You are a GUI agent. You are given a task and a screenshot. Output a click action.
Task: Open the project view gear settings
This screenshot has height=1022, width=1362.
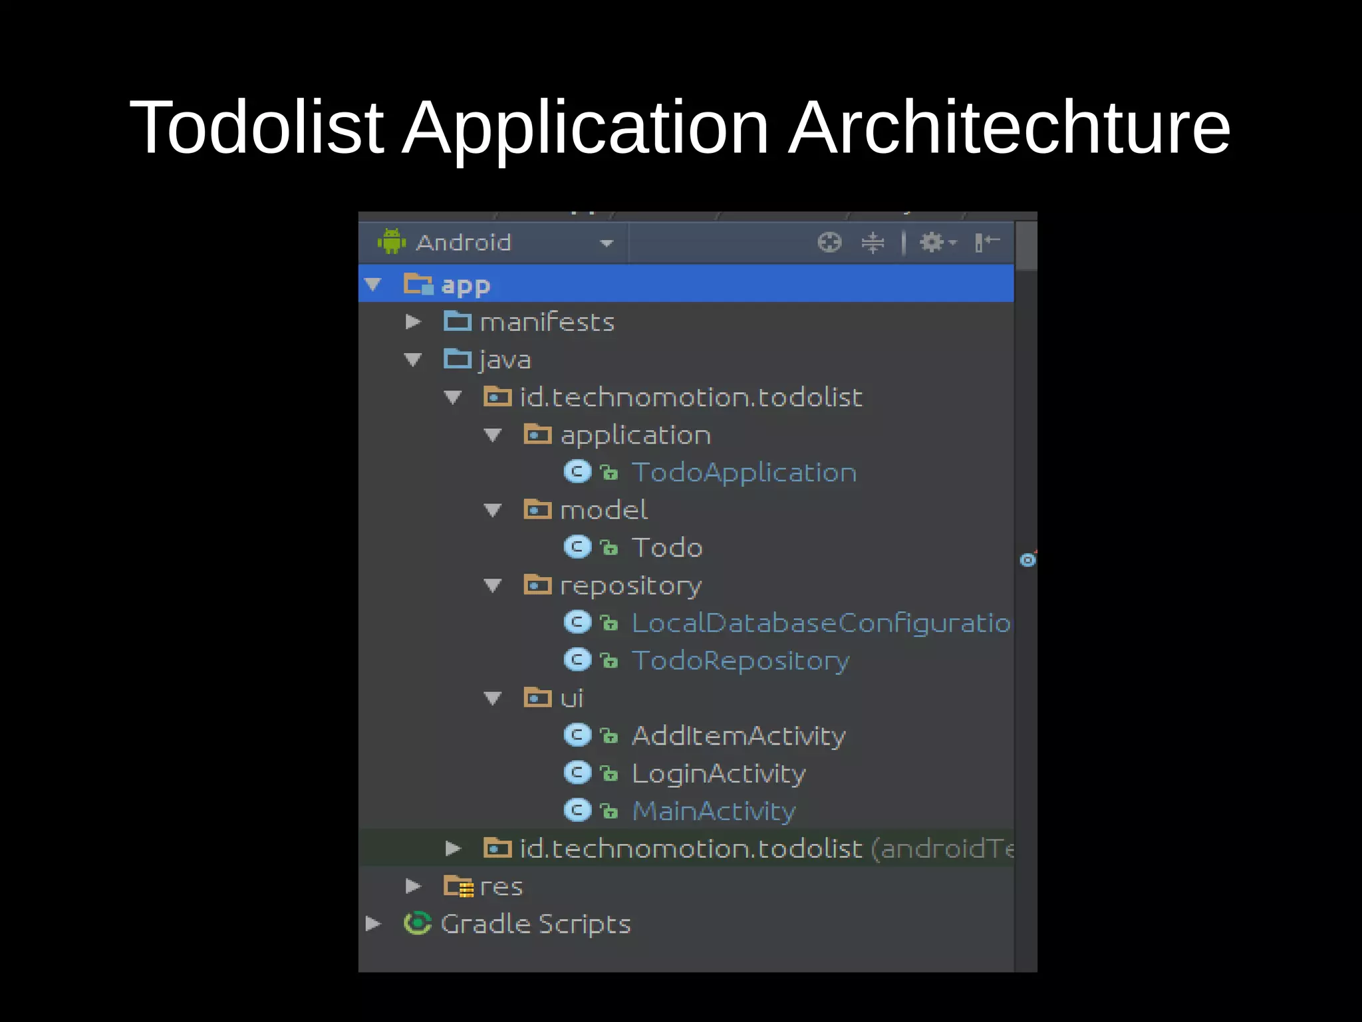tap(934, 243)
